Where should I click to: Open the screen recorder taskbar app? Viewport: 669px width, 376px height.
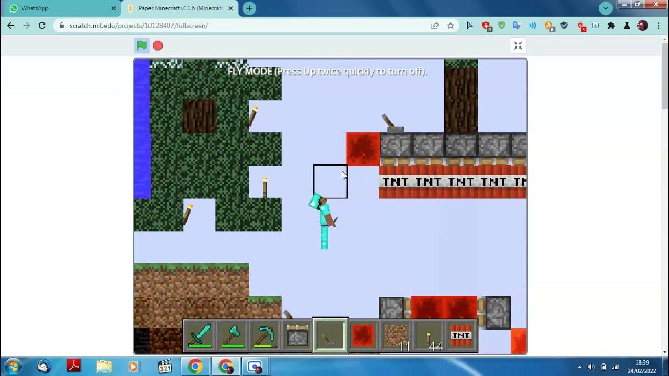[x=255, y=366]
